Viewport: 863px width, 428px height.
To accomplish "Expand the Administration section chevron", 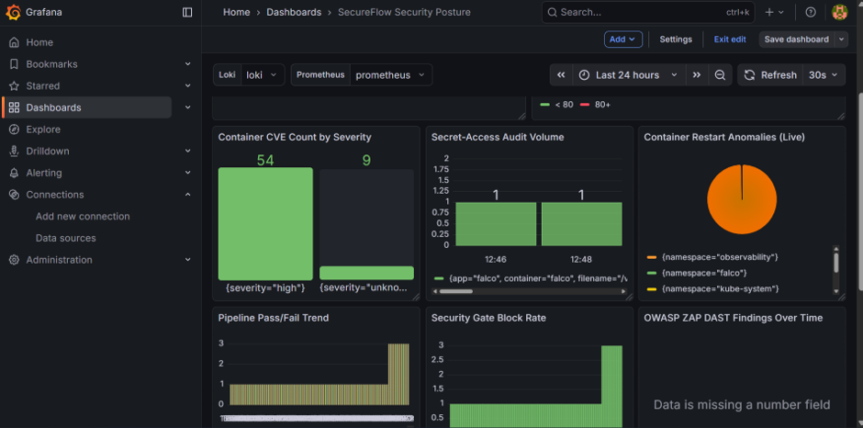I will [x=187, y=260].
